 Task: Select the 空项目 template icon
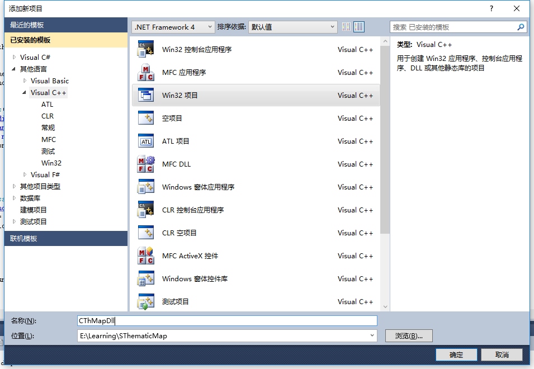click(146, 118)
